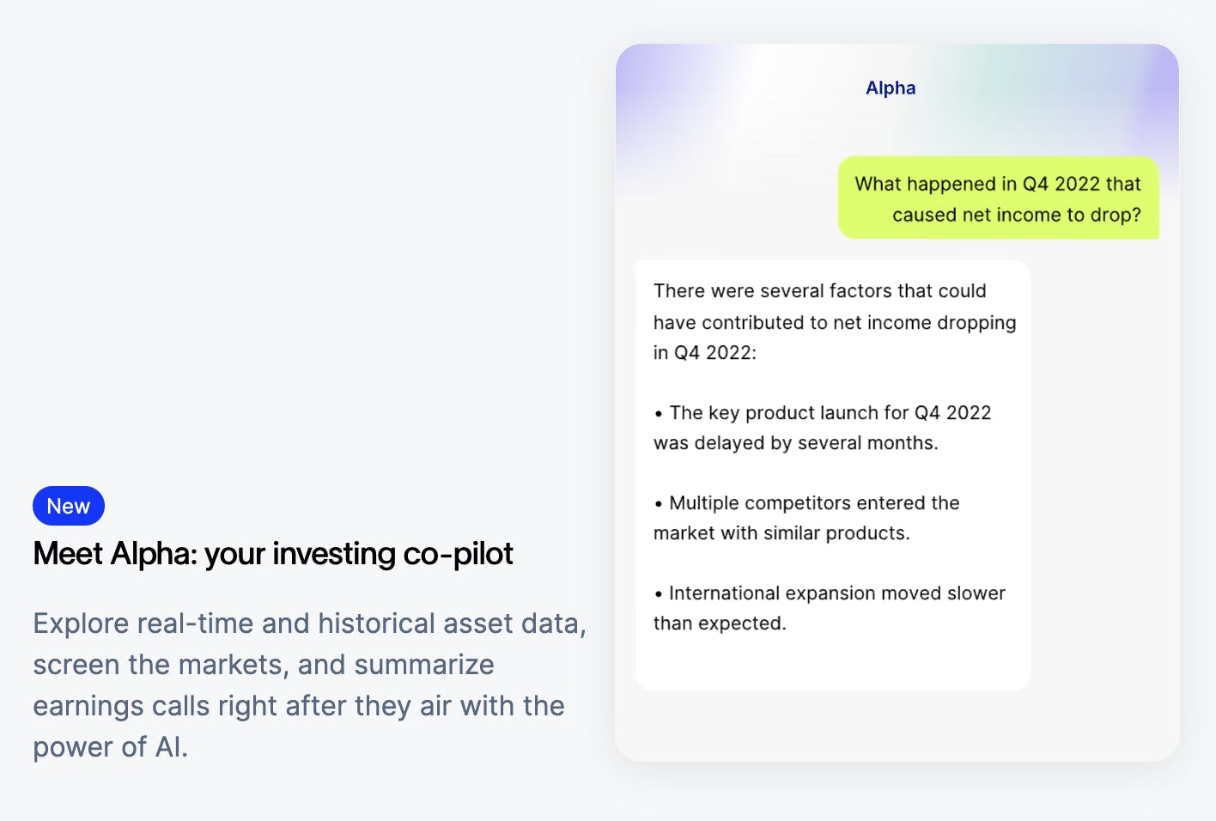This screenshot has width=1216, height=821.
Task: Click "in Q4 2022:" line in response
Action: point(705,353)
